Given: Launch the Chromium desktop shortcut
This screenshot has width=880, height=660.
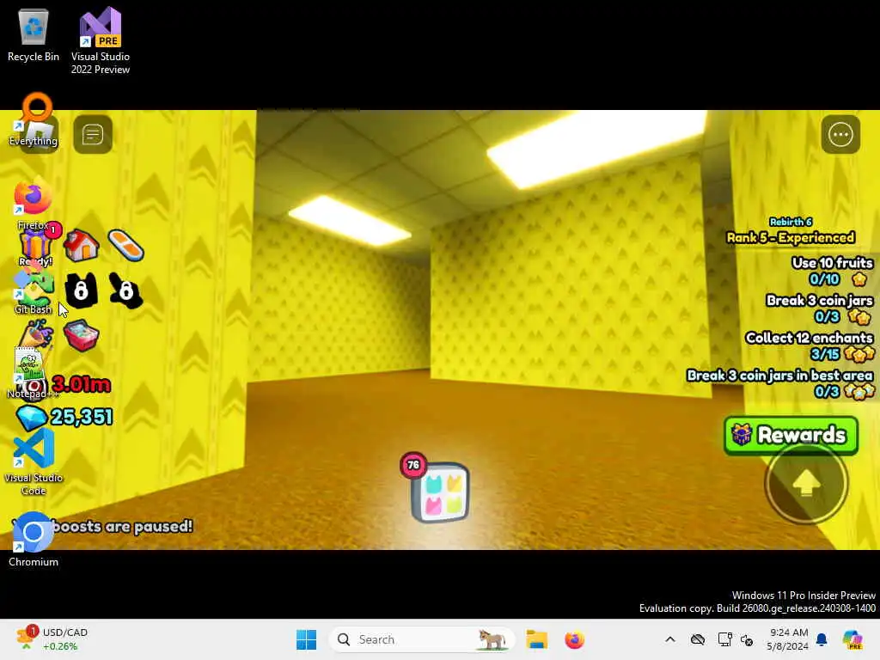Looking at the screenshot, I should pyautogui.click(x=33, y=540).
